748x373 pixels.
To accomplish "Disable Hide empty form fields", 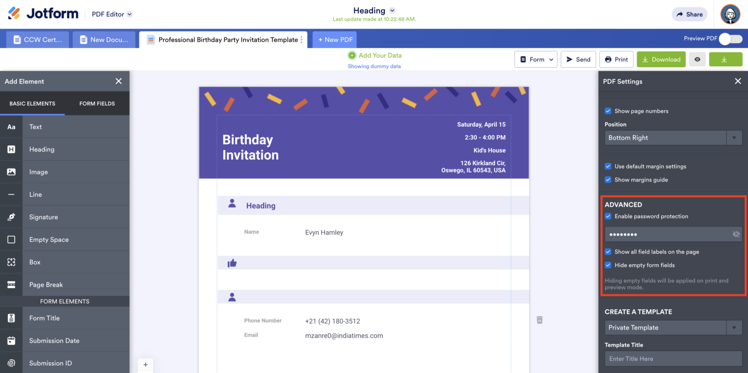I will [608, 265].
